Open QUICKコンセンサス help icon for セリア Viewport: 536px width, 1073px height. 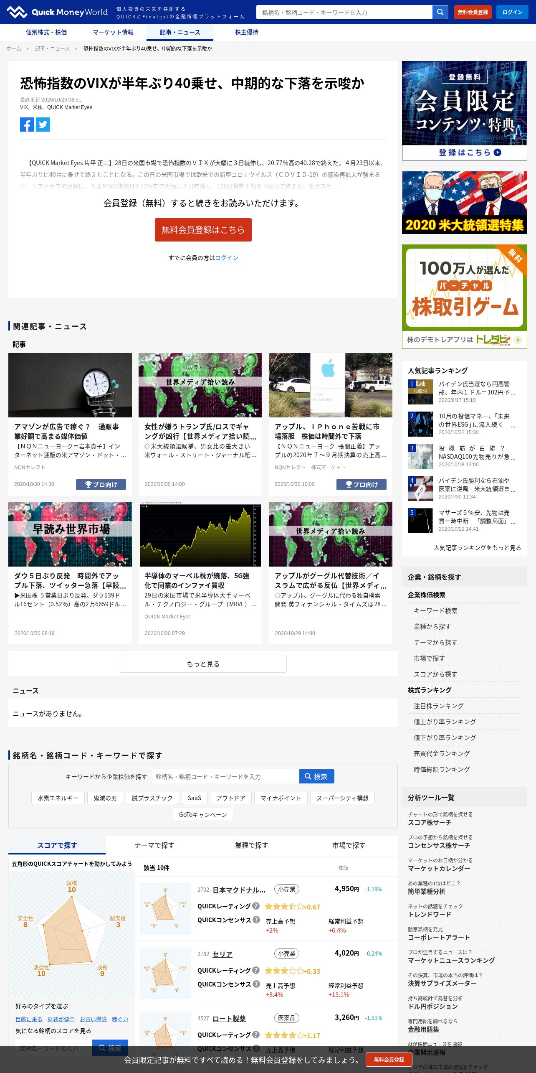click(256, 984)
